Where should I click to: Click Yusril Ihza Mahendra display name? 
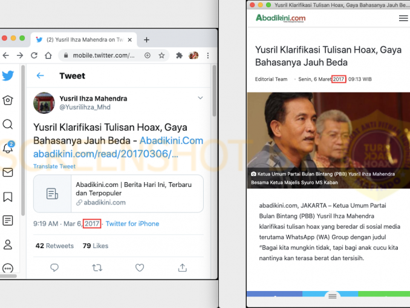coord(93,99)
